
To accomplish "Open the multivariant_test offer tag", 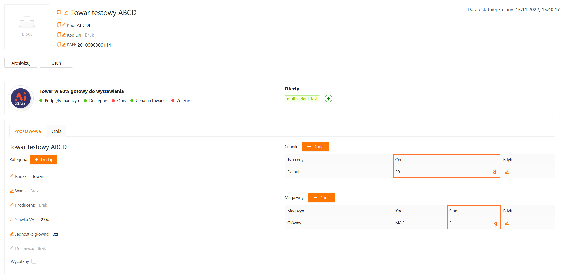I will [302, 99].
